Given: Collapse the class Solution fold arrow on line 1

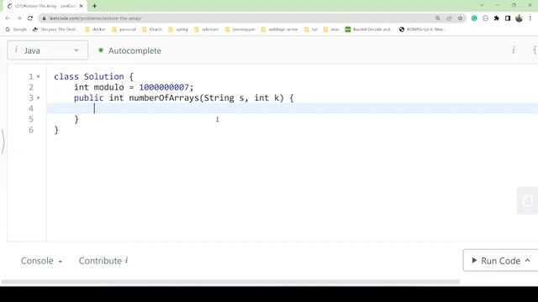Looking at the screenshot, I should [x=38, y=76].
